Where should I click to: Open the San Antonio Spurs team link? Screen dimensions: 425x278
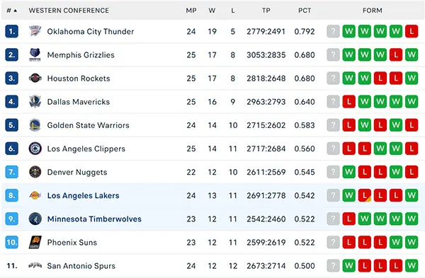[x=81, y=266]
